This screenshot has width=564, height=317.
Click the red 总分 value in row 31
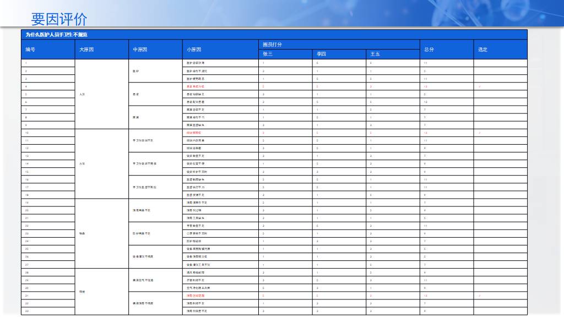coord(425,296)
